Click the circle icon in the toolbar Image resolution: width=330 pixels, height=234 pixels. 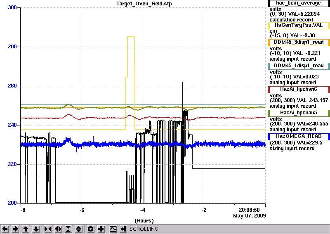point(91,229)
